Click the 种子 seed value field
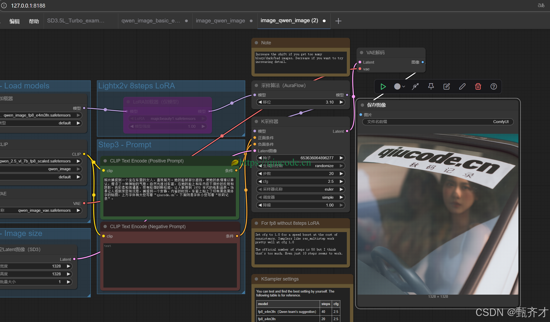Image resolution: width=550 pixels, height=322 pixels. [300, 158]
